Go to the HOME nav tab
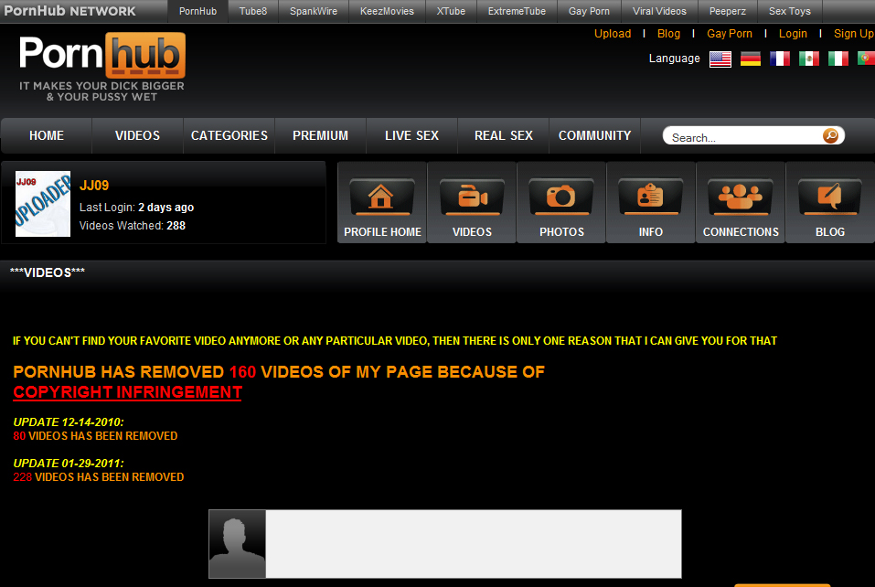875x587 pixels. pyautogui.click(x=47, y=135)
